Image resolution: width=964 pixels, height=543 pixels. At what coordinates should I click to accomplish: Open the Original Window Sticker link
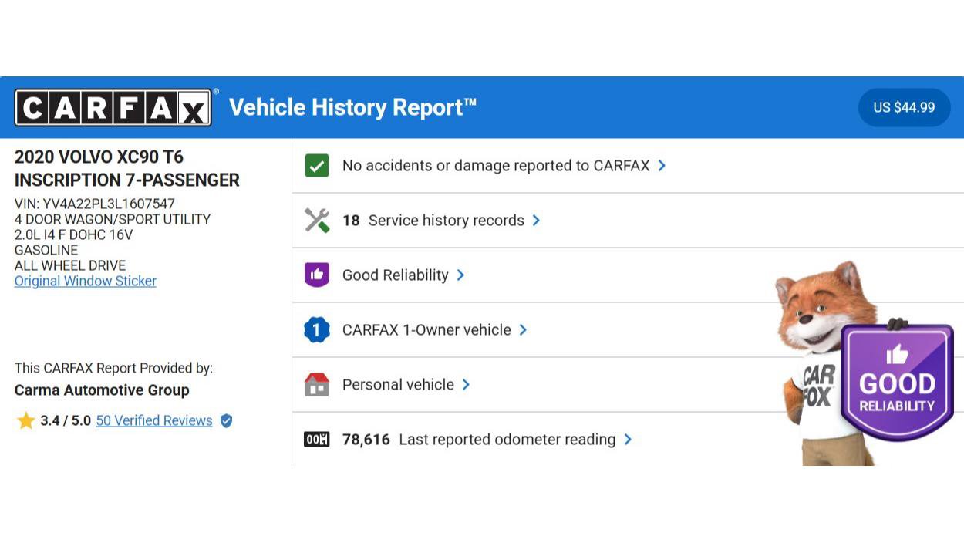coord(86,282)
